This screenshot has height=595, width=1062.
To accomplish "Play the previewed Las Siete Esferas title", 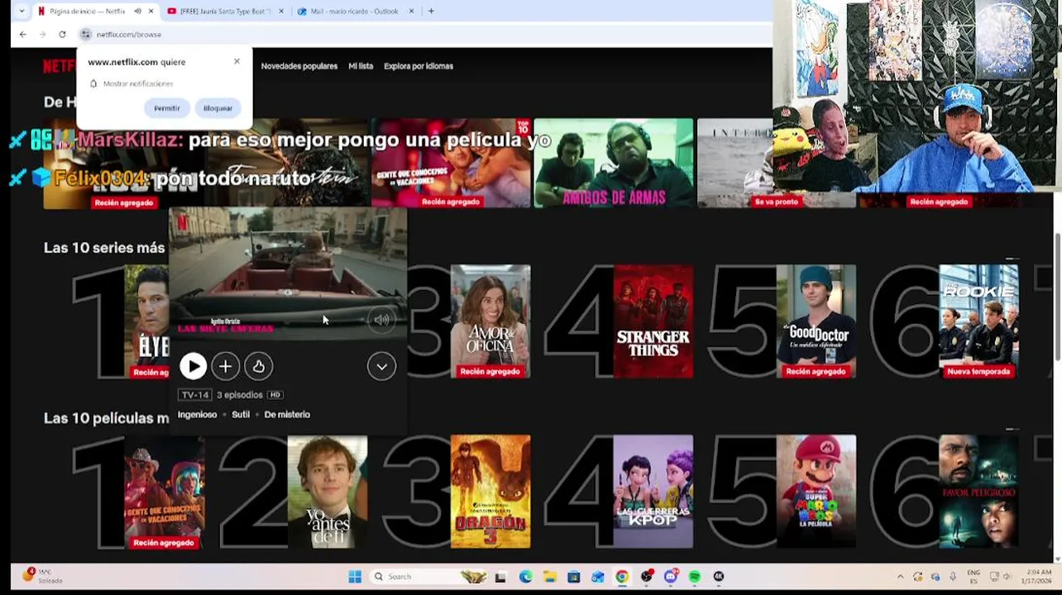I will point(193,366).
